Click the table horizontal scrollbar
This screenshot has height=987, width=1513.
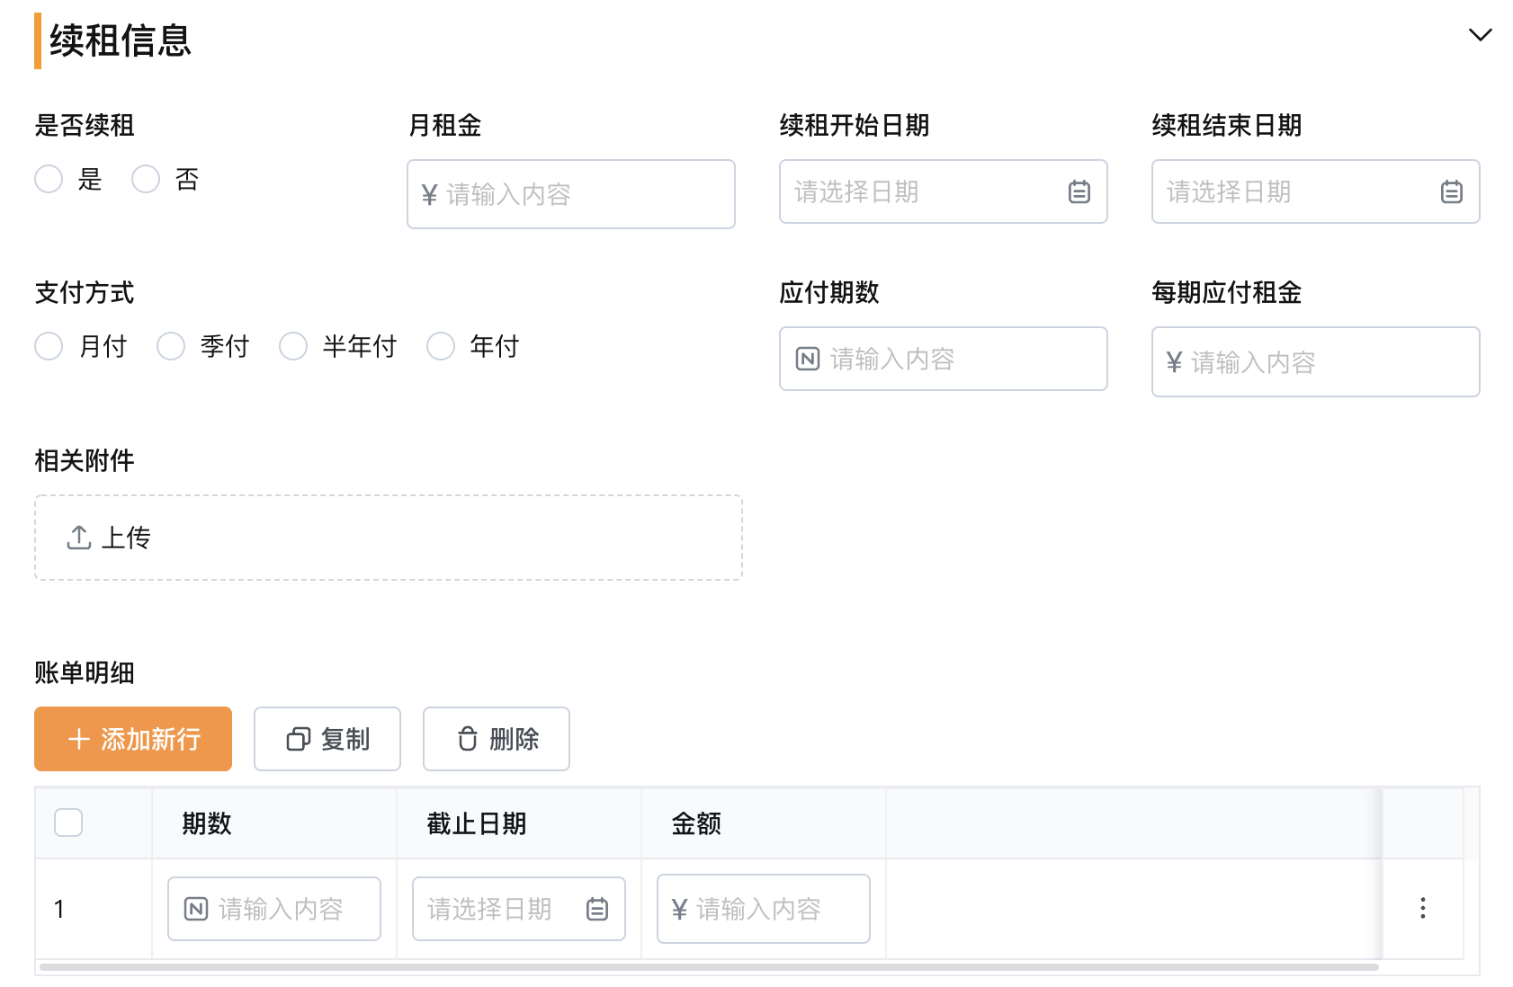(x=709, y=967)
